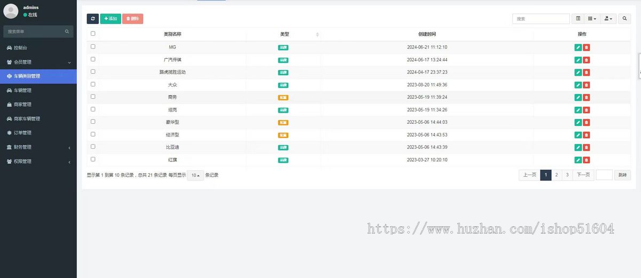Open 控制台 in the sidebar
This screenshot has width=641, height=278.
(x=38, y=47)
